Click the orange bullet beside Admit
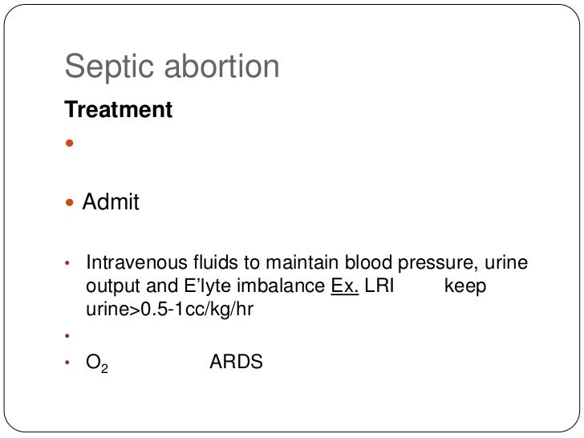The height and width of the screenshot is (438, 584). 69,202
